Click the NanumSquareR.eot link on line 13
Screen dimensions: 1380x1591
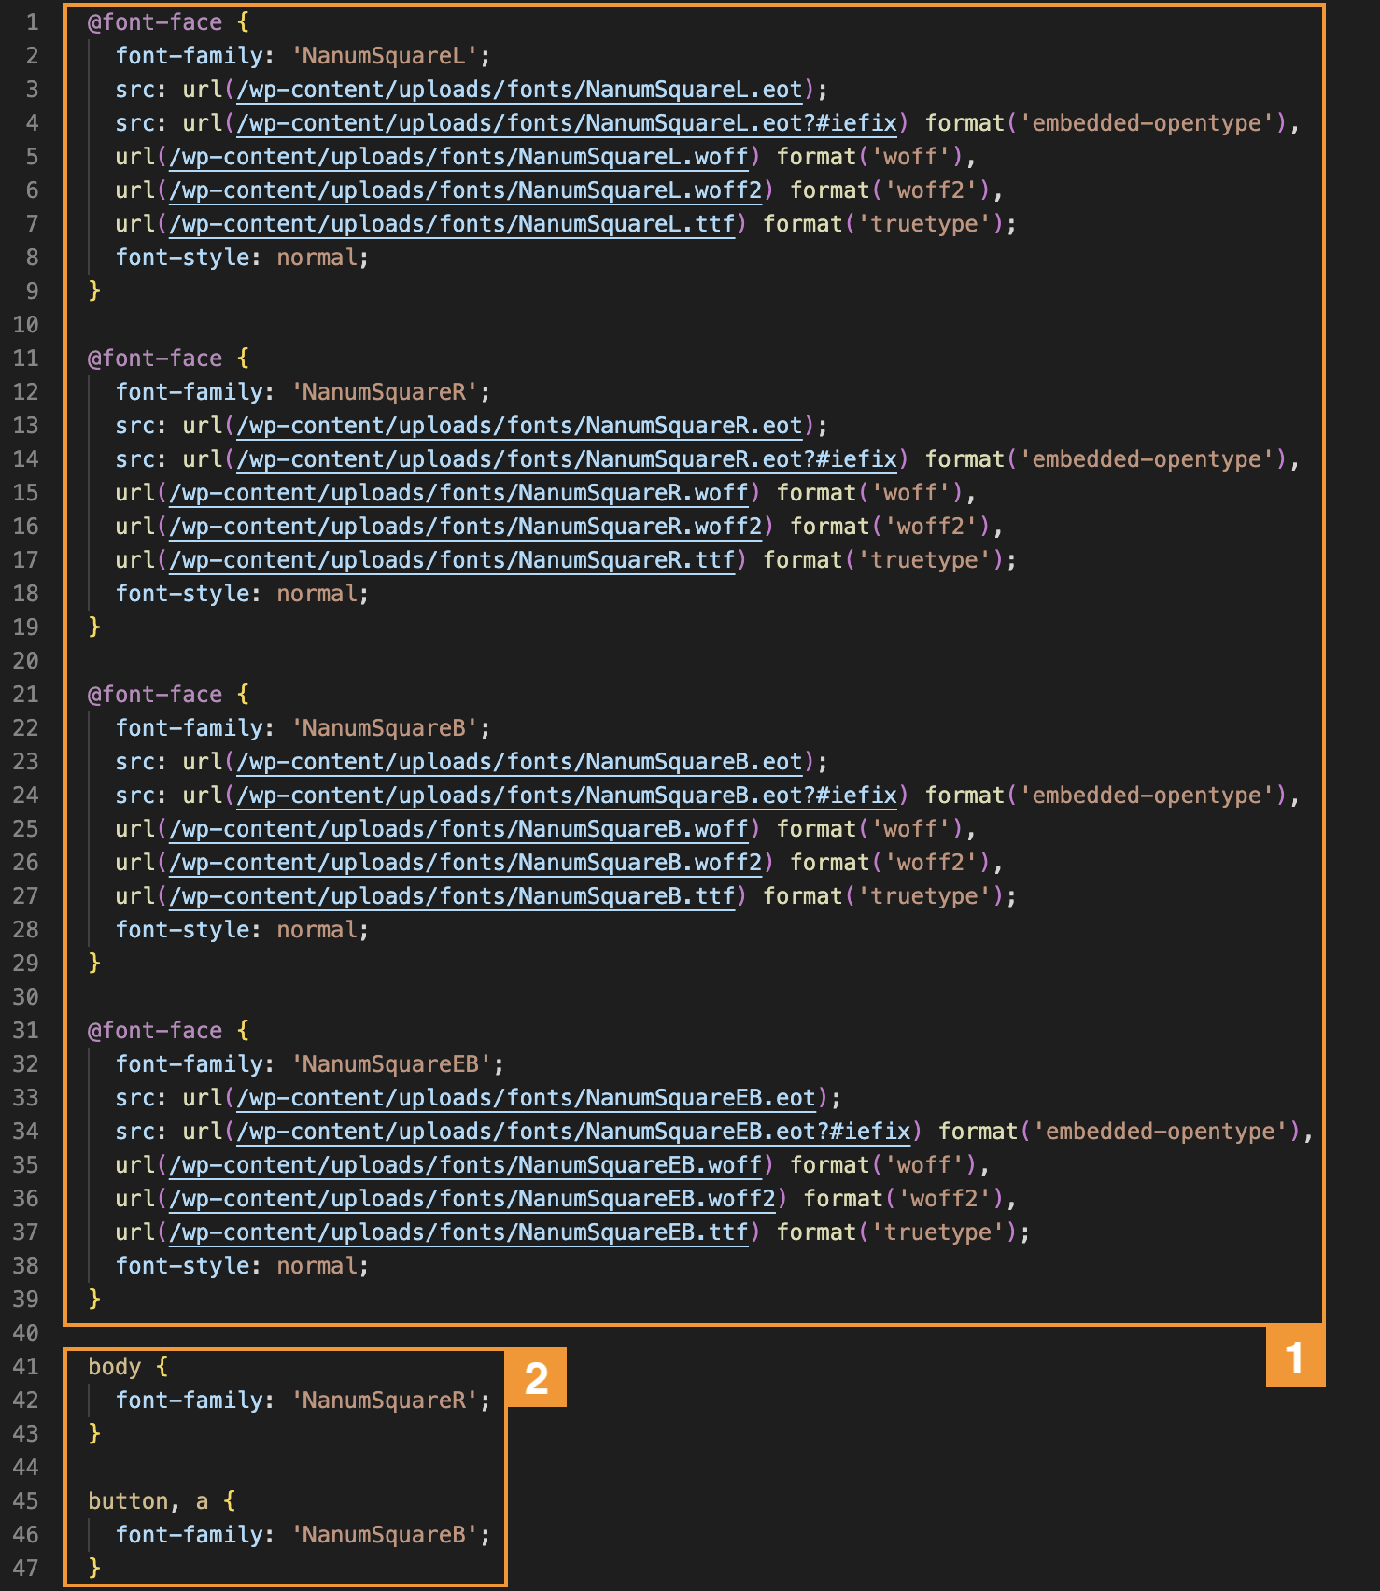[x=519, y=426]
